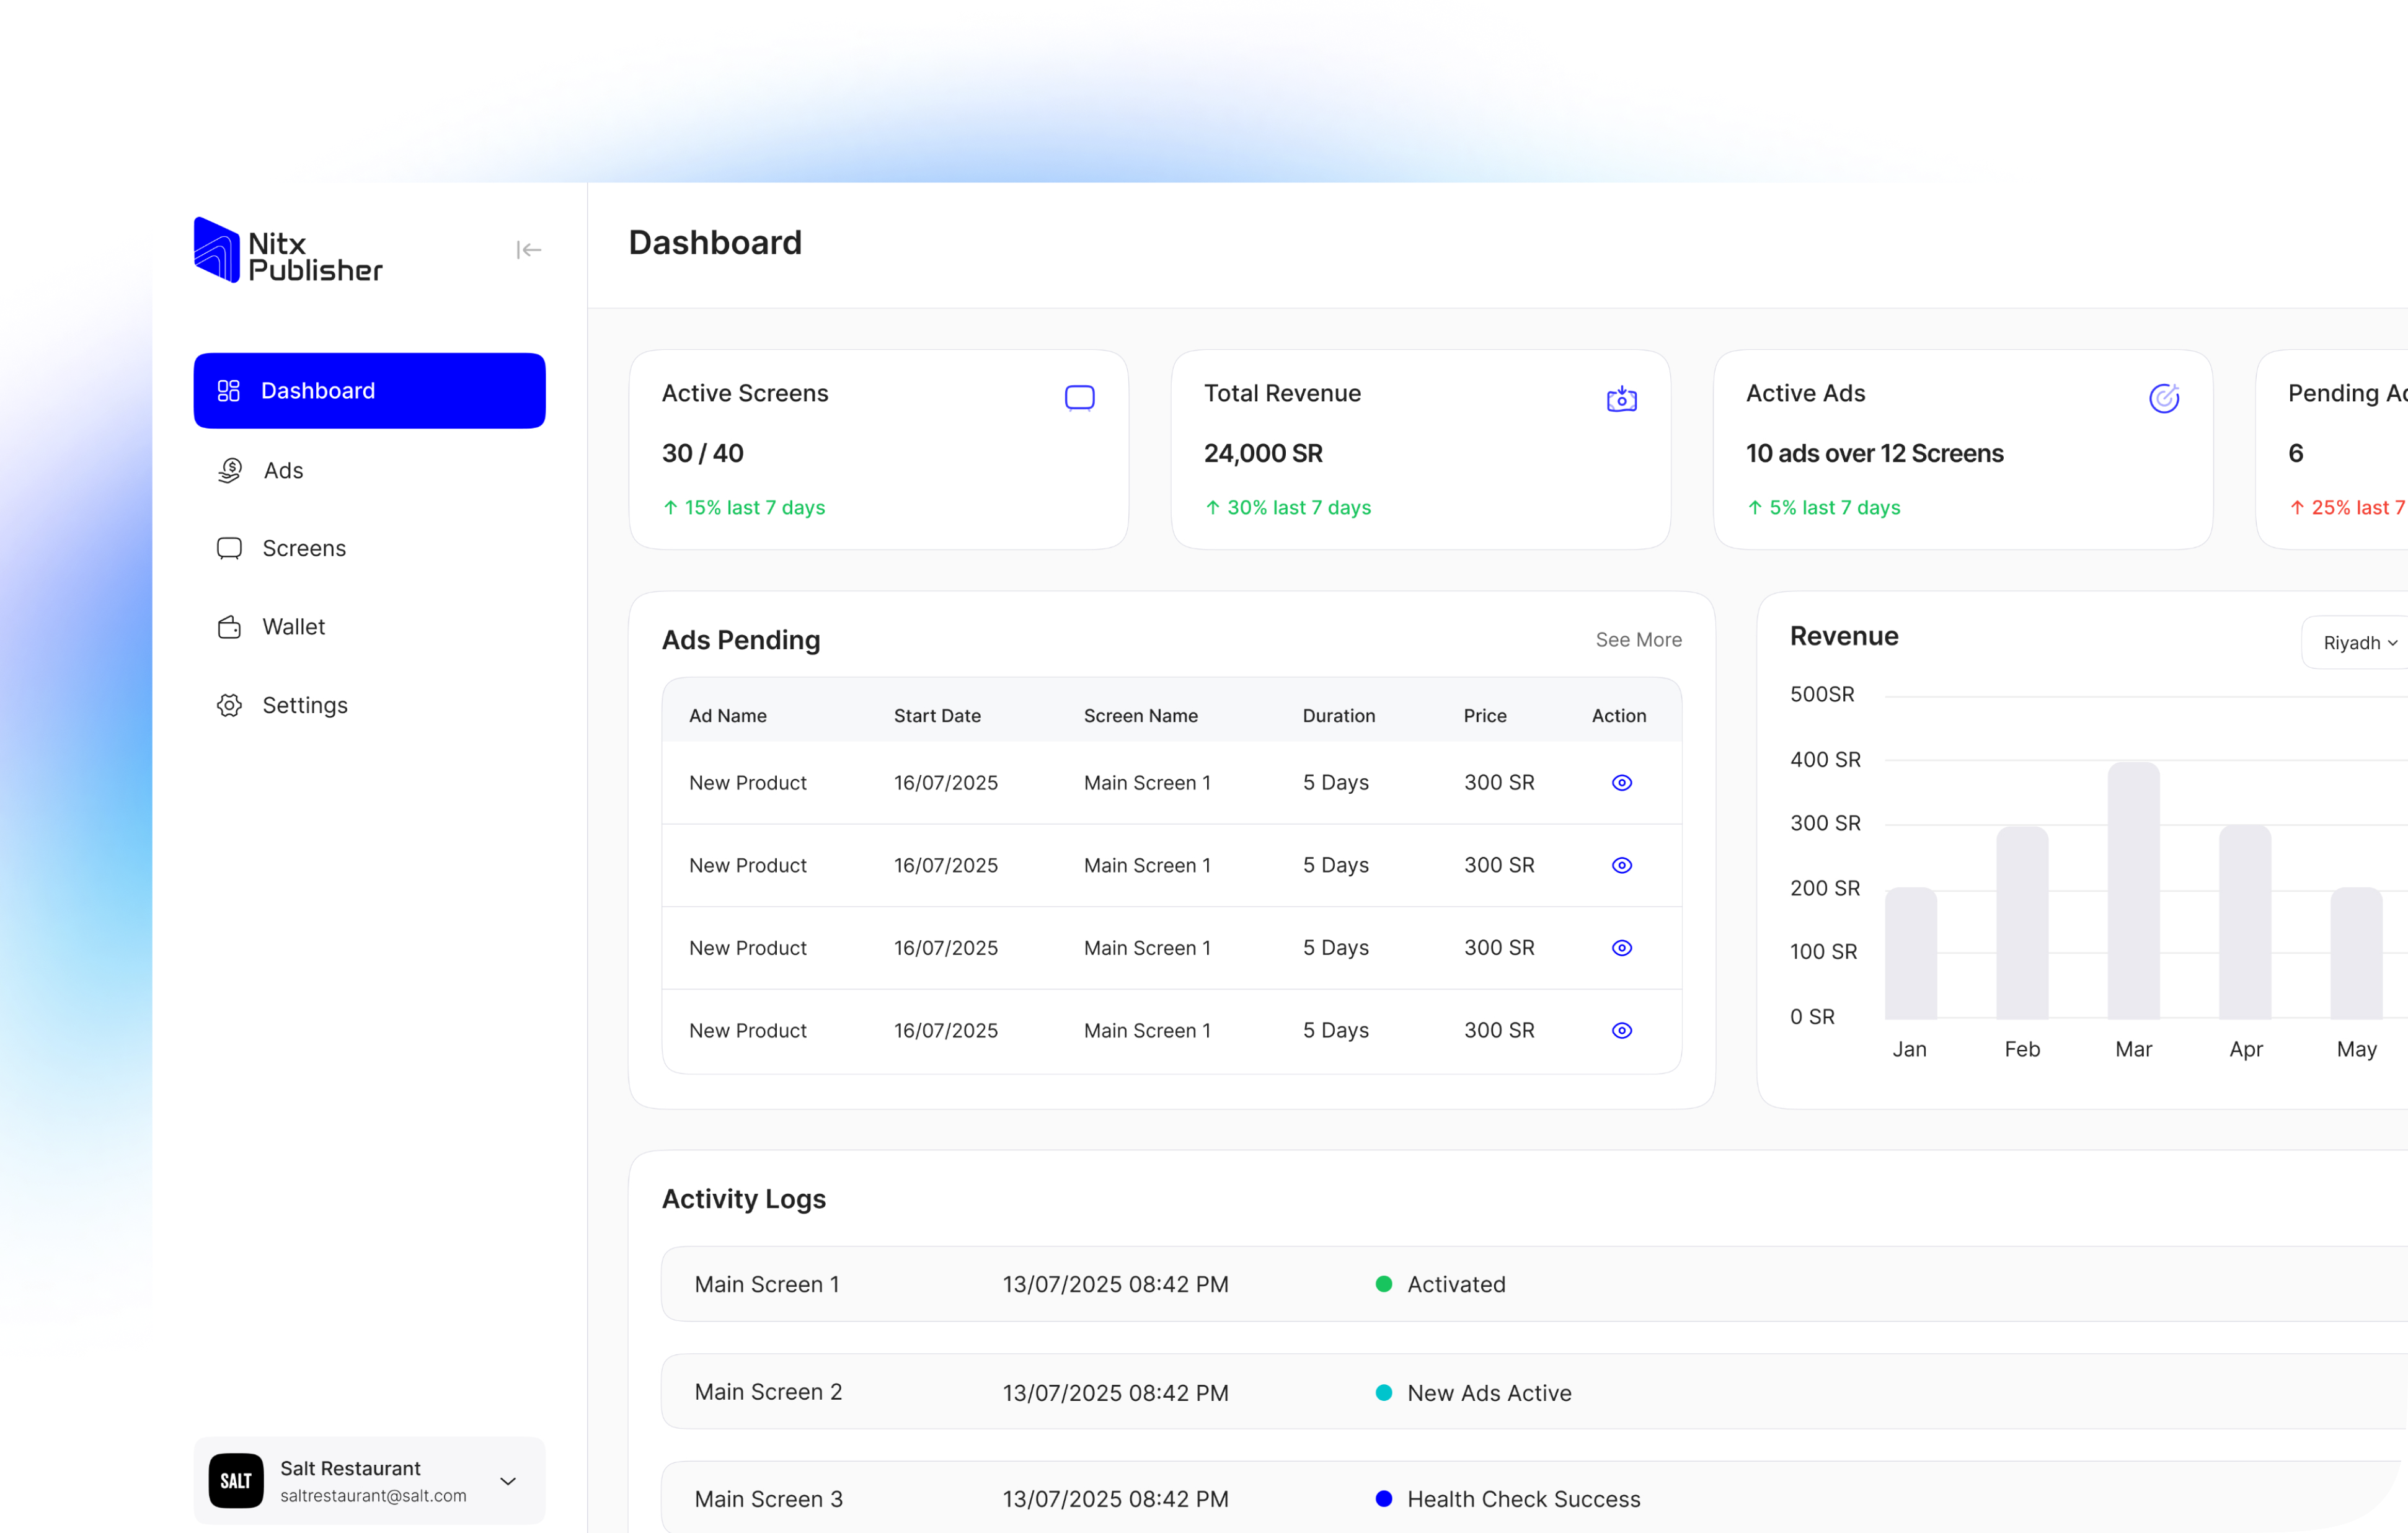
Task: Click the Active Screens card monitor icon
Action: tap(1079, 398)
